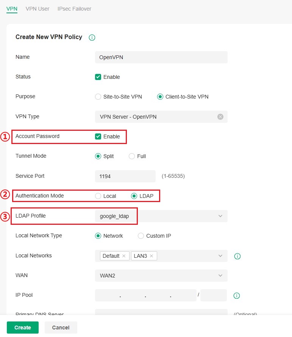292x337 pixels.
Task: Open the VPN Type dropdown
Action: [x=161, y=117]
